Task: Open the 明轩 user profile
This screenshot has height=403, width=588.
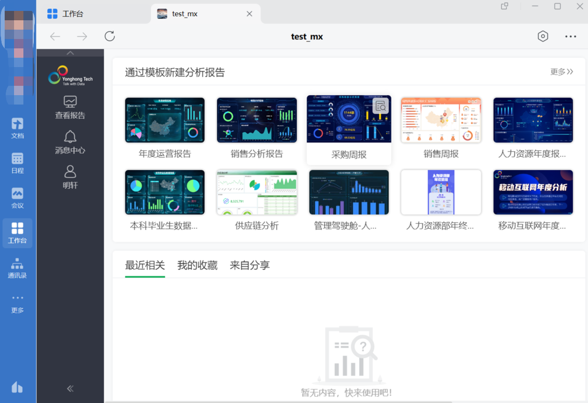Action: [x=70, y=177]
